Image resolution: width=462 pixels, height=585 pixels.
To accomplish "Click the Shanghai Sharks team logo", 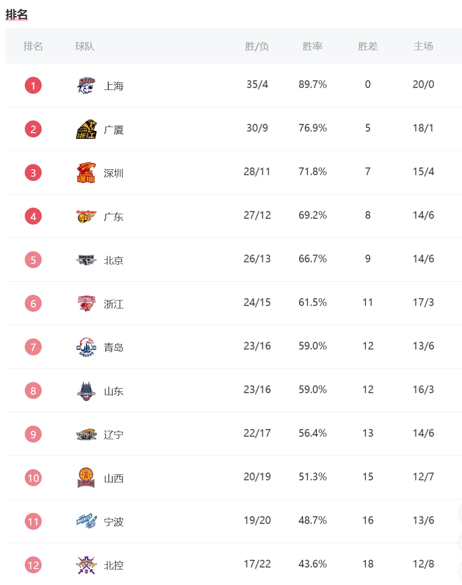I will pos(86,85).
